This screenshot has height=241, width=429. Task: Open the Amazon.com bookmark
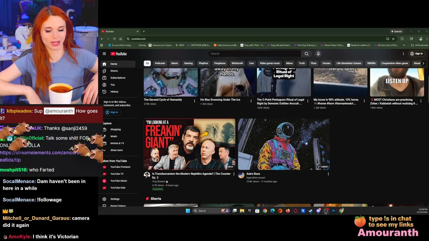tap(161, 45)
